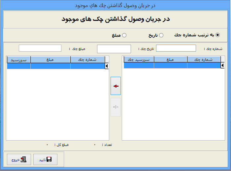Click 'مبلغ' column header in left grid
The height and width of the screenshot is (171, 231).
(x=50, y=60)
